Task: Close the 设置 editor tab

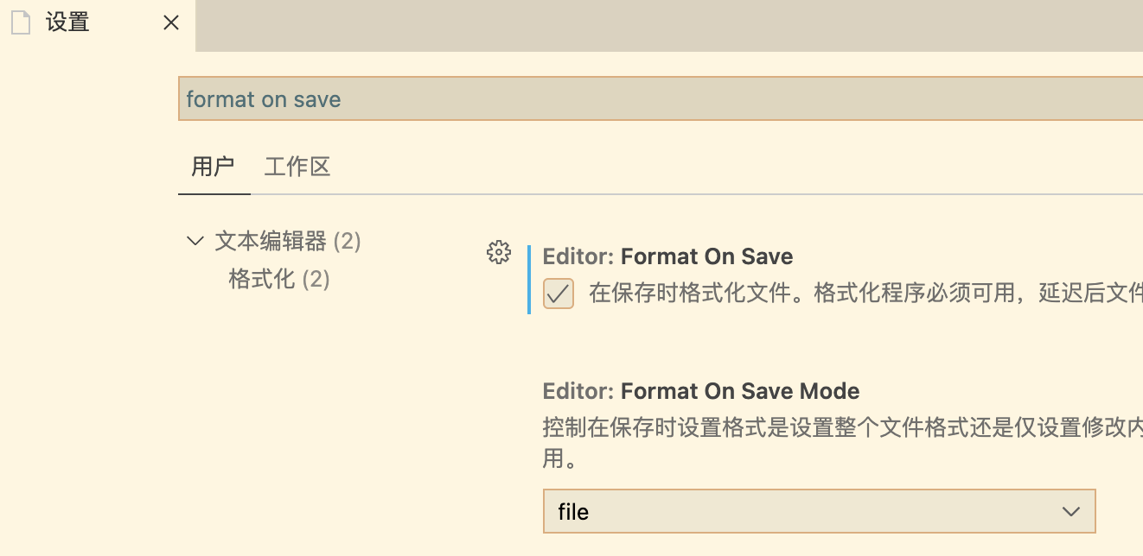Action: pyautogui.click(x=171, y=23)
